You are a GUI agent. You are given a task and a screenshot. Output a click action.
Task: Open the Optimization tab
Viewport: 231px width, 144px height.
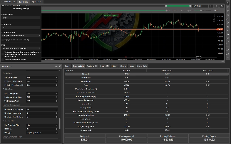37,2
